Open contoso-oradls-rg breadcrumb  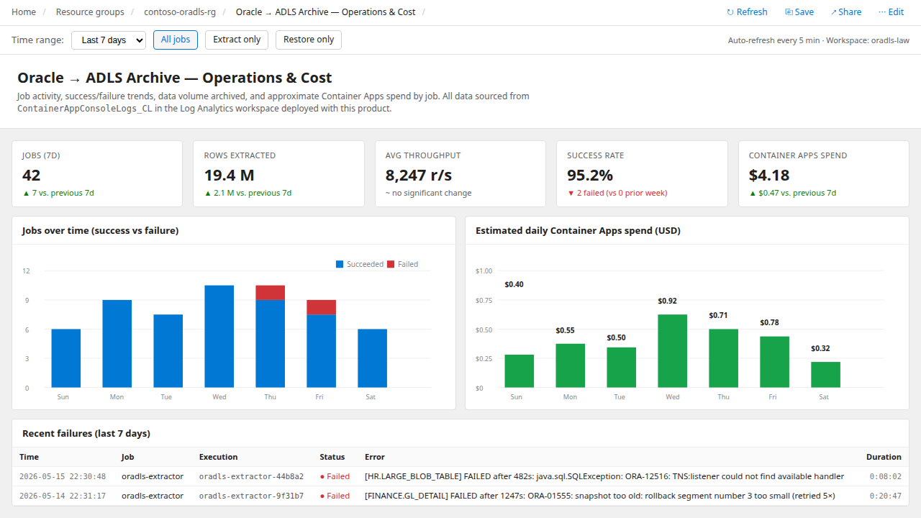pyautogui.click(x=180, y=12)
